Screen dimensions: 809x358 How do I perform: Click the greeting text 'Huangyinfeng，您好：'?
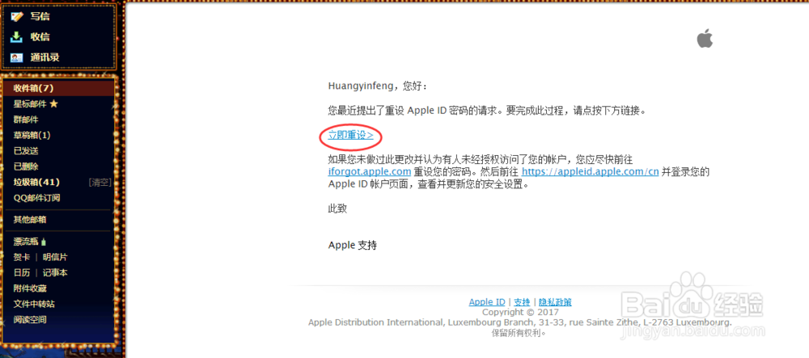tap(378, 86)
